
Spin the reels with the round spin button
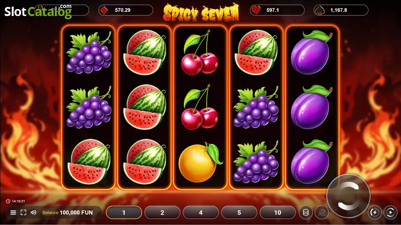point(348,196)
